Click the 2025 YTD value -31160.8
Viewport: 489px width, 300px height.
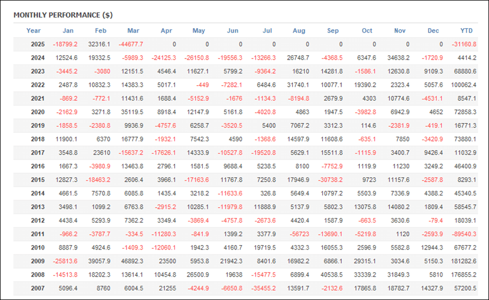tap(464, 44)
